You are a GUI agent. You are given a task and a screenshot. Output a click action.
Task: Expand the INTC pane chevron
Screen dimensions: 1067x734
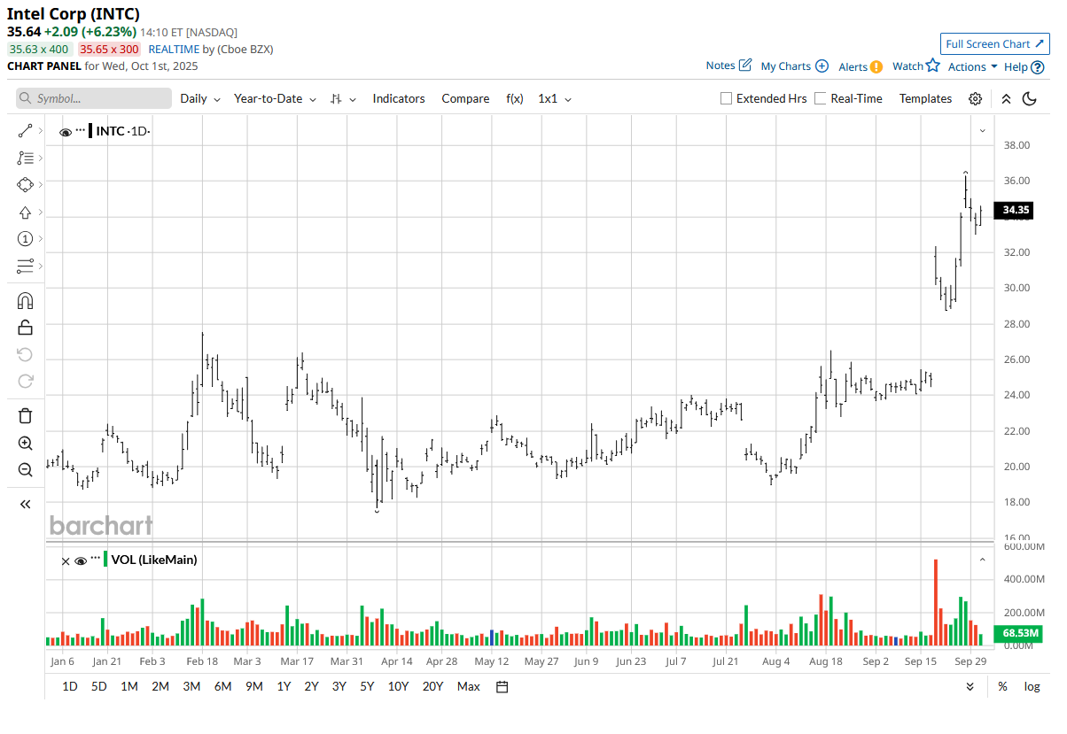pyautogui.click(x=982, y=131)
